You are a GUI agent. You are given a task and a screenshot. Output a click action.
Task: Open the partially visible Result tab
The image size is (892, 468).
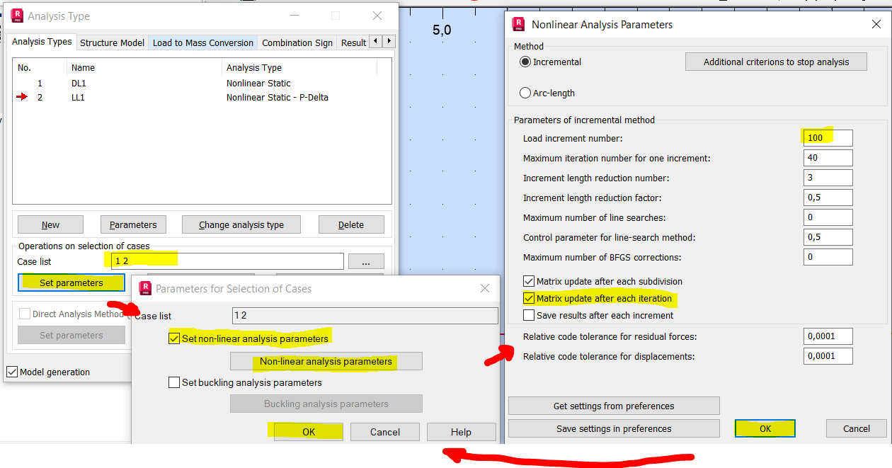click(x=353, y=42)
